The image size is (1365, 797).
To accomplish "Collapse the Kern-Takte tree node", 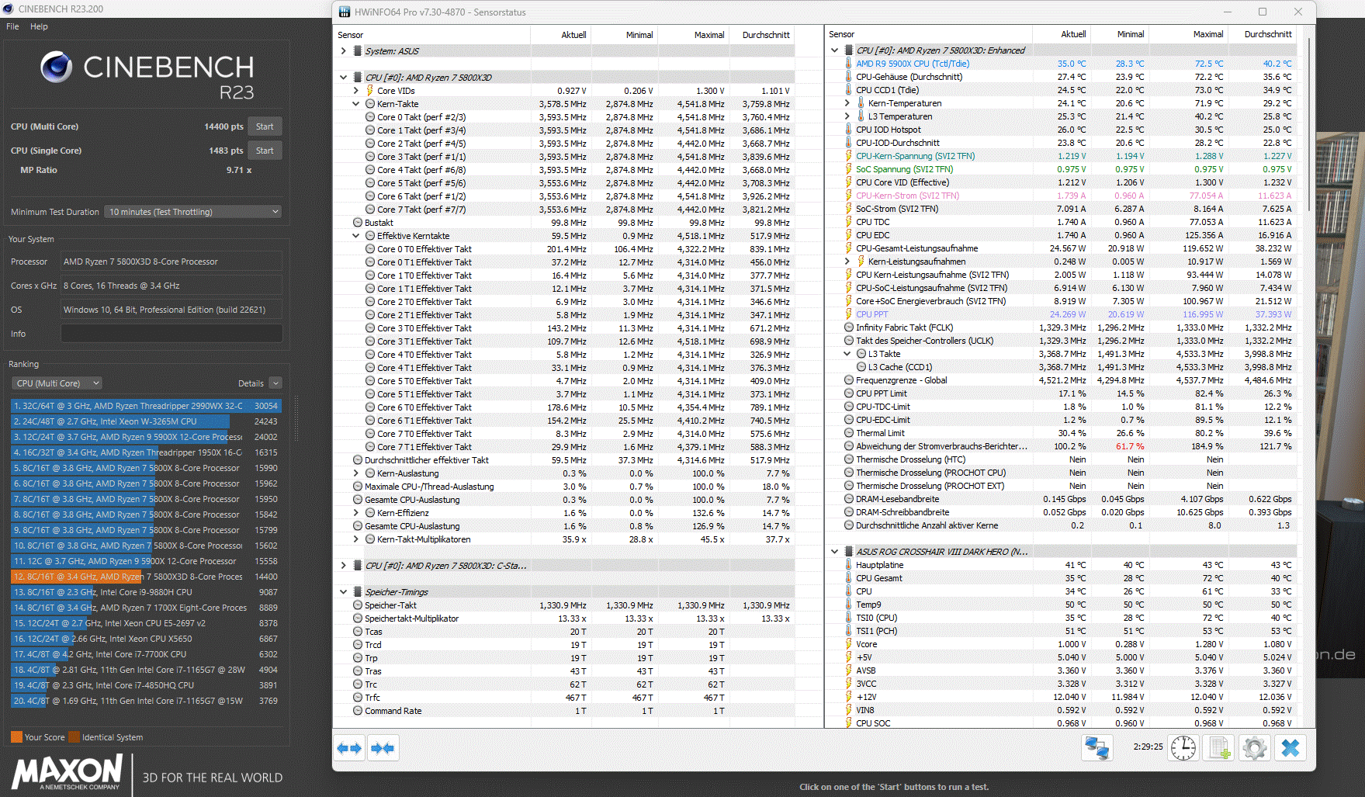I will (x=355, y=104).
